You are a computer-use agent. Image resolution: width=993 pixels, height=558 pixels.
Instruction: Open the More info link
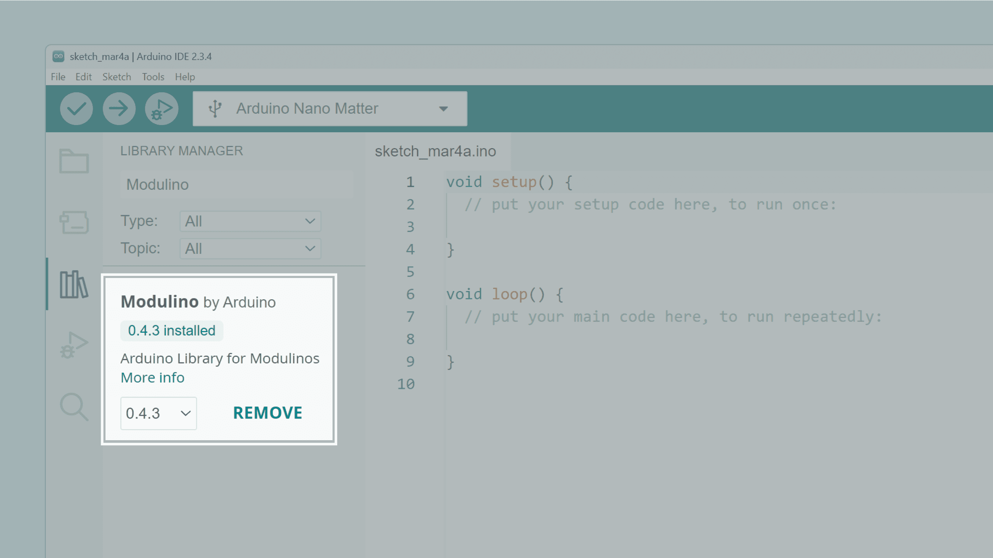tap(153, 378)
